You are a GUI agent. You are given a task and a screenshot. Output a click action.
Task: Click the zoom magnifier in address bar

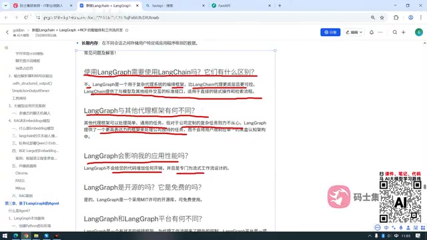[x=372, y=17]
